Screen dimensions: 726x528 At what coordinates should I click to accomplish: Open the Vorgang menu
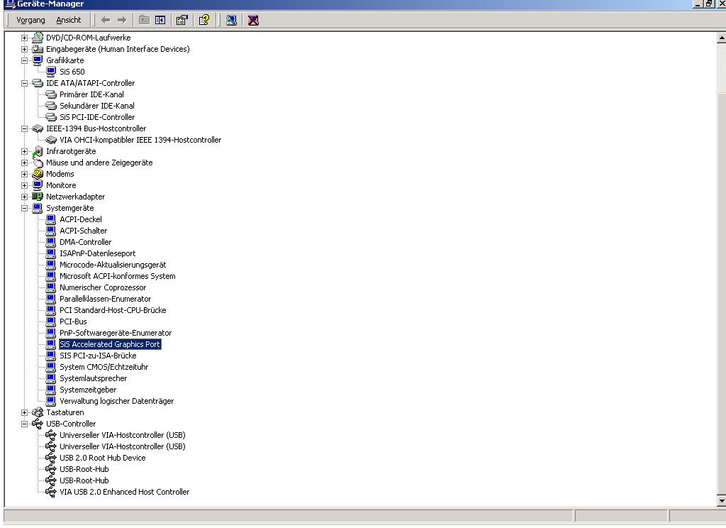(30, 20)
